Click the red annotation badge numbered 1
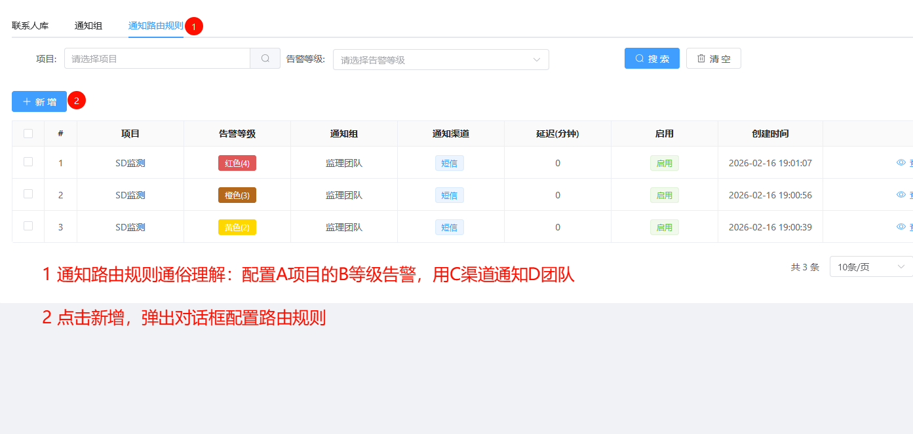The width and height of the screenshot is (913, 434). [194, 26]
